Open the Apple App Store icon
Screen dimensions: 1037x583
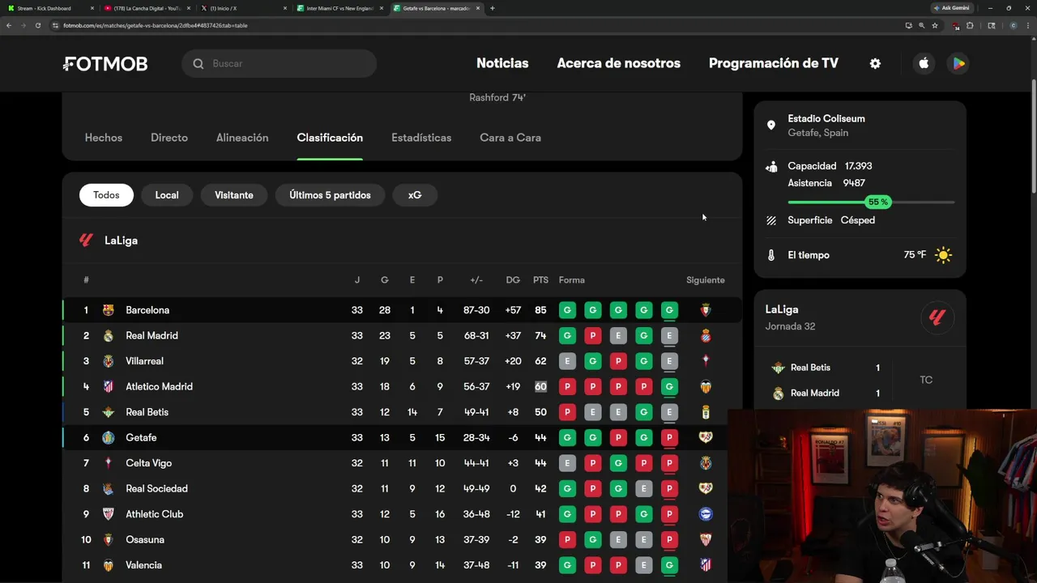point(924,63)
